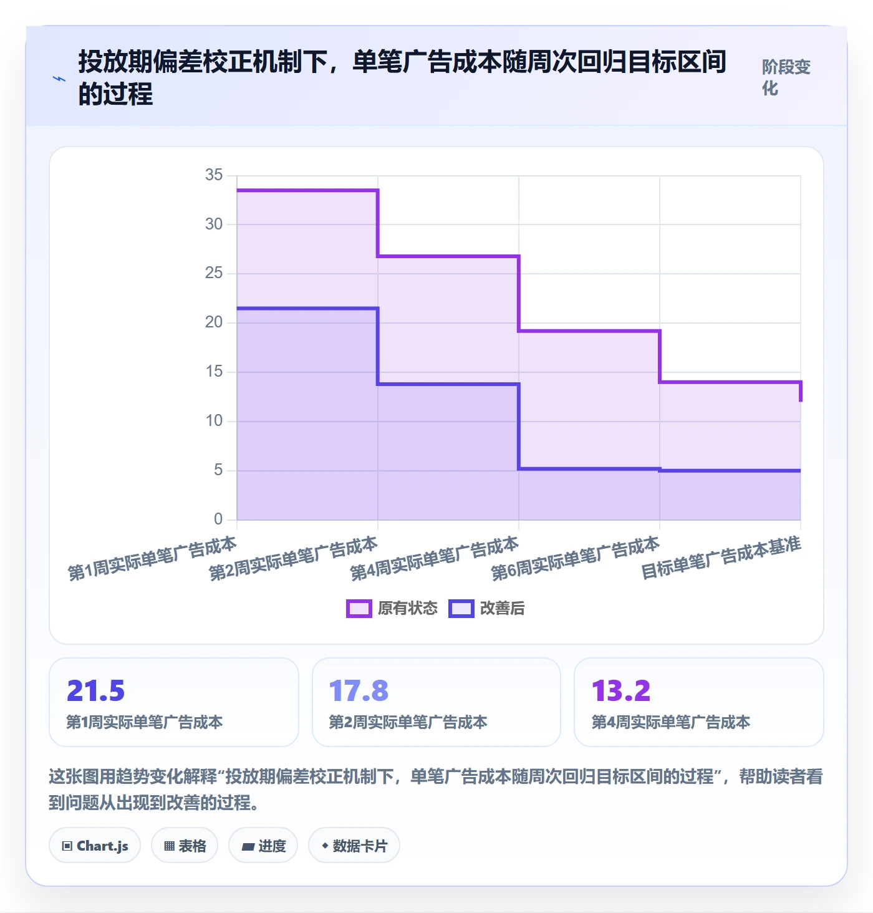873x913 pixels.
Task: Click the x-axis label 第2周实际单笔广告成本
Action: pyautogui.click(x=293, y=558)
